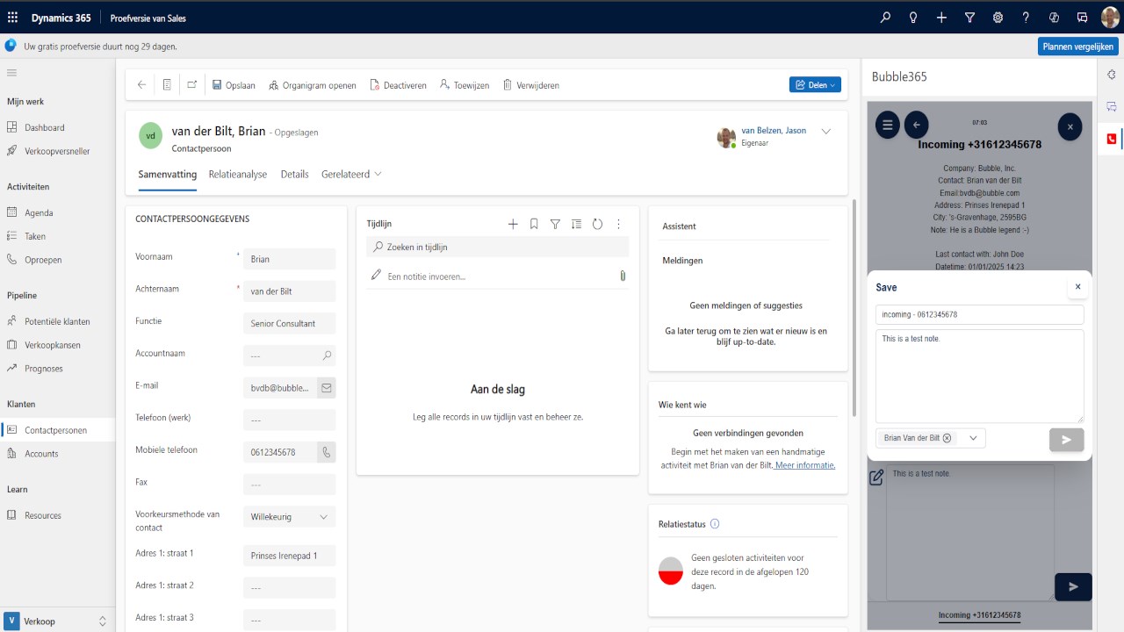The height and width of the screenshot is (632, 1124).
Task: Open the lightbulb assistant icon in top bar
Action: pyautogui.click(x=913, y=18)
